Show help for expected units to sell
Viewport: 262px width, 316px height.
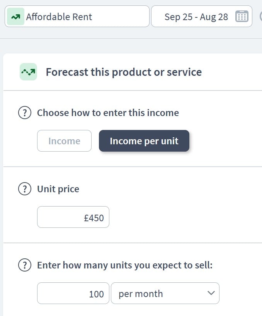coord(25,265)
